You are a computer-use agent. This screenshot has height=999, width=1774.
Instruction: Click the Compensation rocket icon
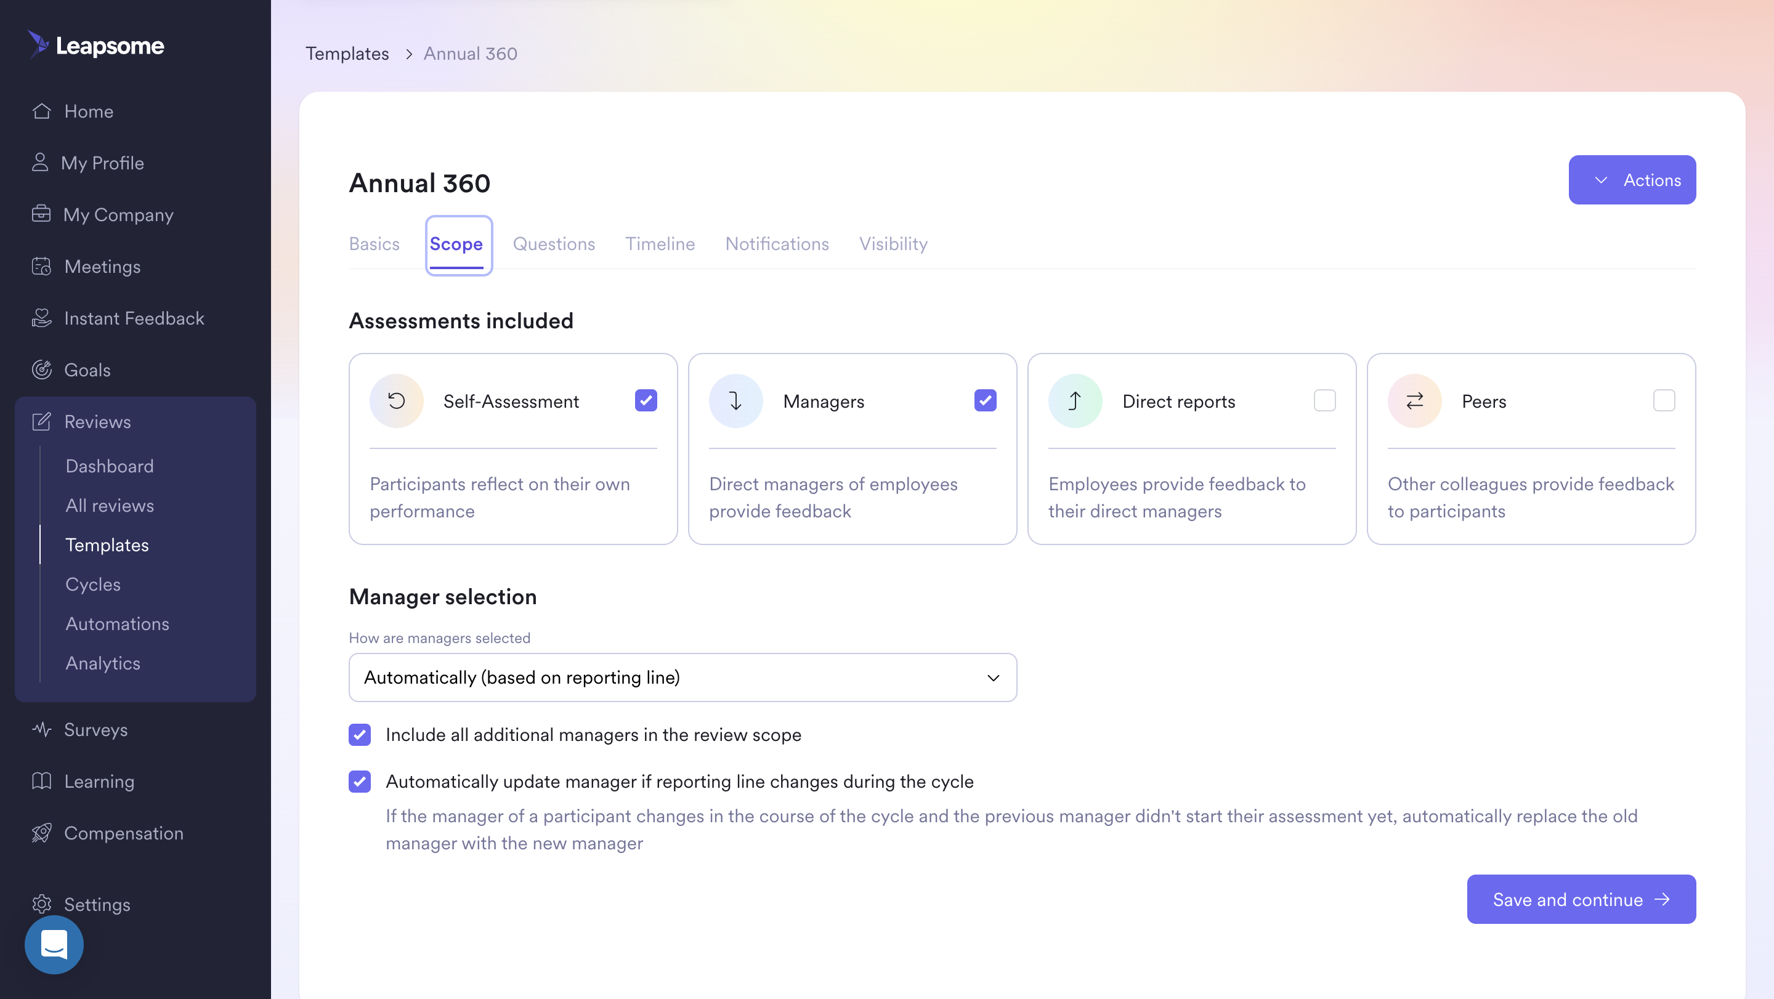coord(41,833)
